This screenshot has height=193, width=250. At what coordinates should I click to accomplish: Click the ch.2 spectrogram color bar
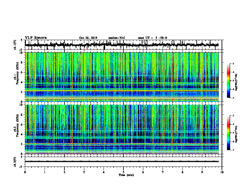pyautogui.click(x=228, y=133)
